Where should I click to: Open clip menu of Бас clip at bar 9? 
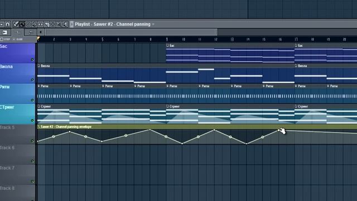[167, 46]
